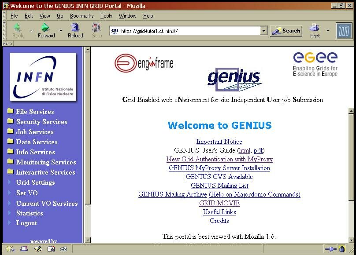Open the GENIUS Mailing Archive link
Viewport: 356px width, 255px height.
(173, 194)
